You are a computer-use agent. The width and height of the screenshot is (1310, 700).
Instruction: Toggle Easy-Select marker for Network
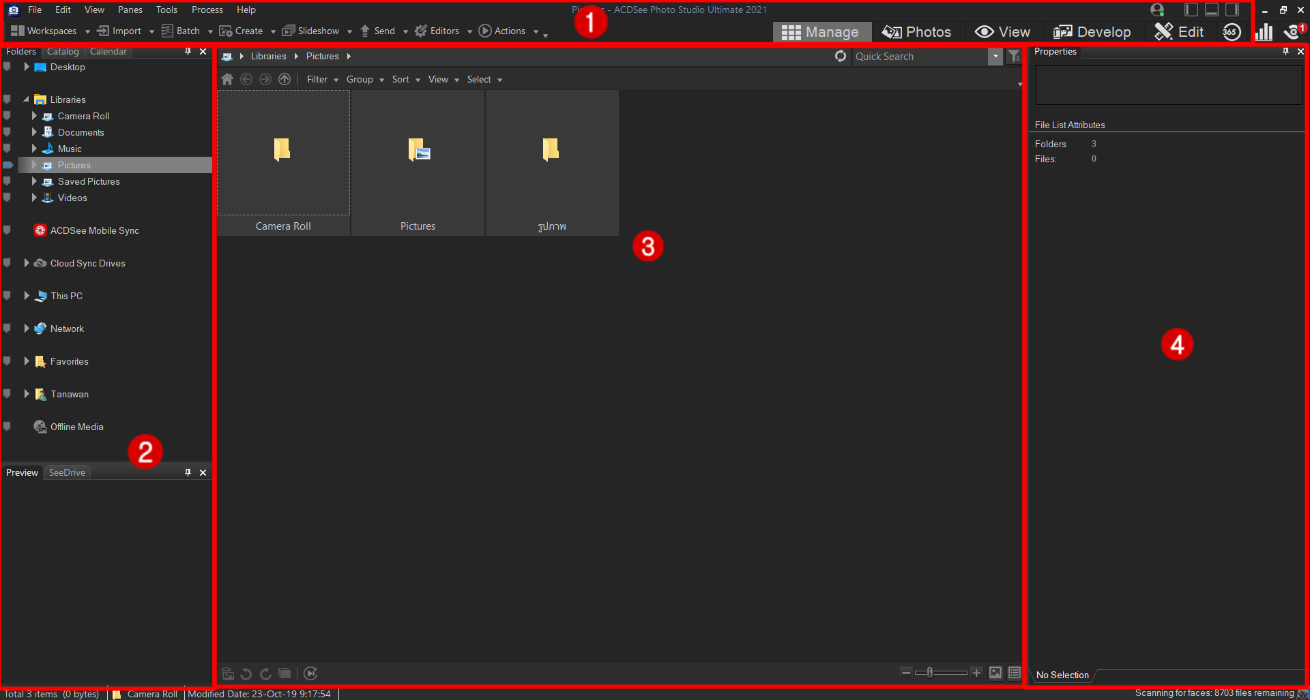click(7, 329)
